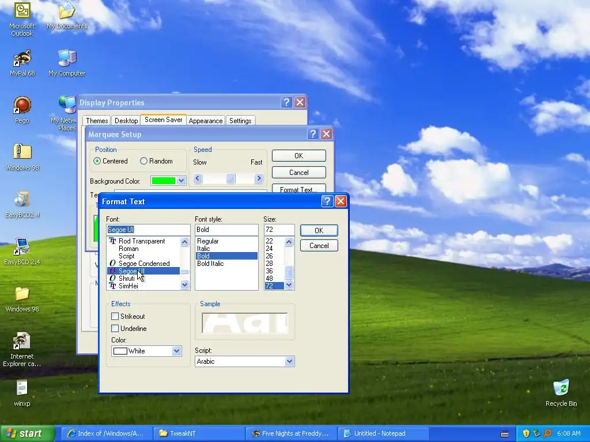Click the Format Text... button
The height and width of the screenshot is (442, 590).
(299, 188)
